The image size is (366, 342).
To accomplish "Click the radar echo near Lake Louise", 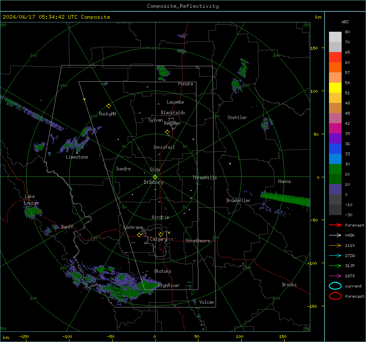I will point(33,211).
